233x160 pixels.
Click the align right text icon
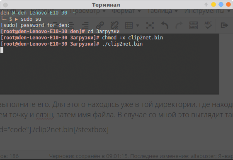point(85,25)
